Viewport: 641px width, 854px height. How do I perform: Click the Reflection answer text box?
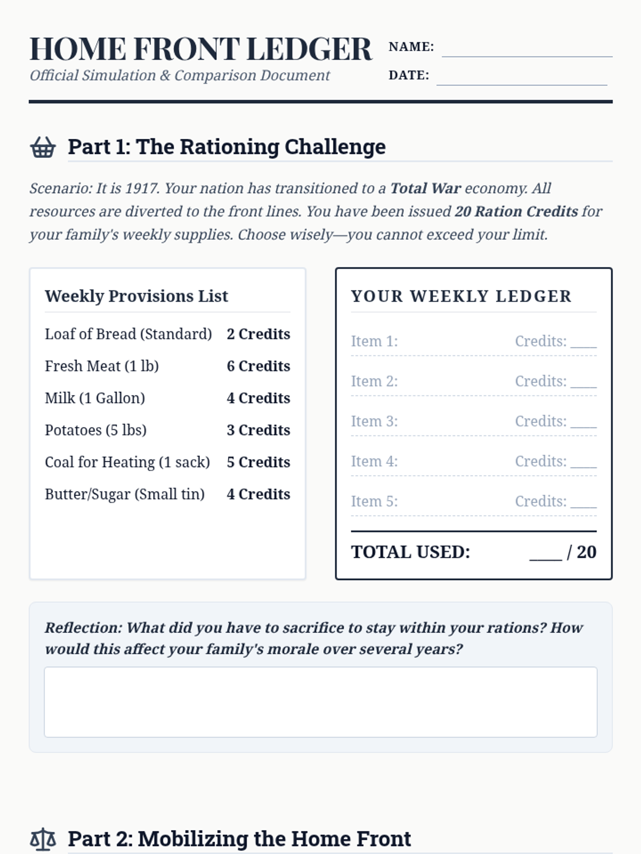320,702
